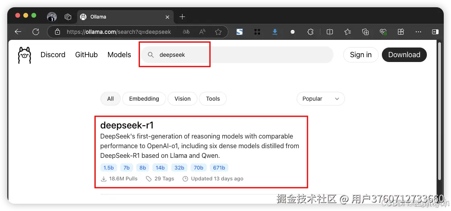This screenshot has width=451, height=211.
Task: Reload the Ollama page
Action: point(36,32)
